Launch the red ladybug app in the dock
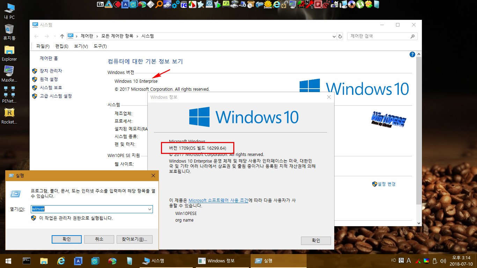The height and width of the screenshot is (268, 477). (x=301, y=4)
